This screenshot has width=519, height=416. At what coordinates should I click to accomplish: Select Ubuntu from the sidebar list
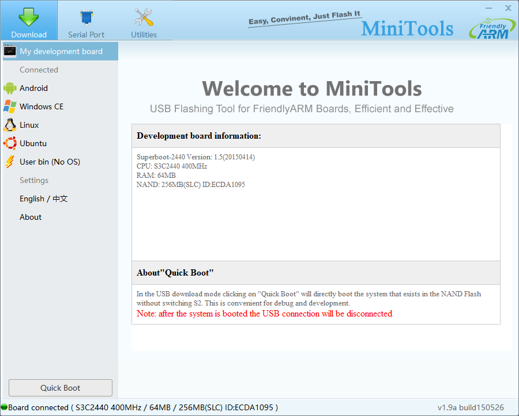[60, 144]
